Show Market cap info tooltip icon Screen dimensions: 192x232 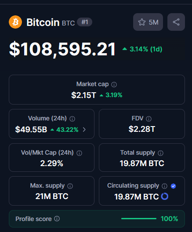tap(114, 85)
